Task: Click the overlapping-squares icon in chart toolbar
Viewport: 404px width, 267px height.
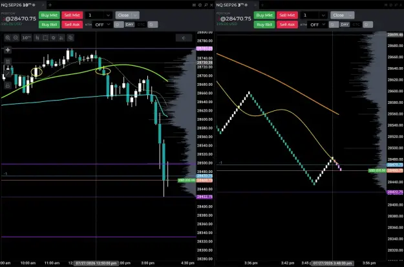Action: [x=70, y=38]
